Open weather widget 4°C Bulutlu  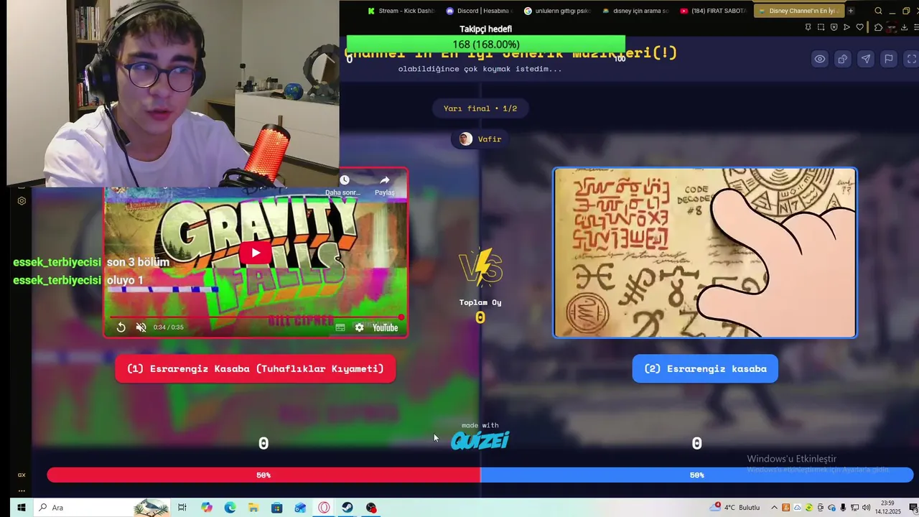point(735,508)
